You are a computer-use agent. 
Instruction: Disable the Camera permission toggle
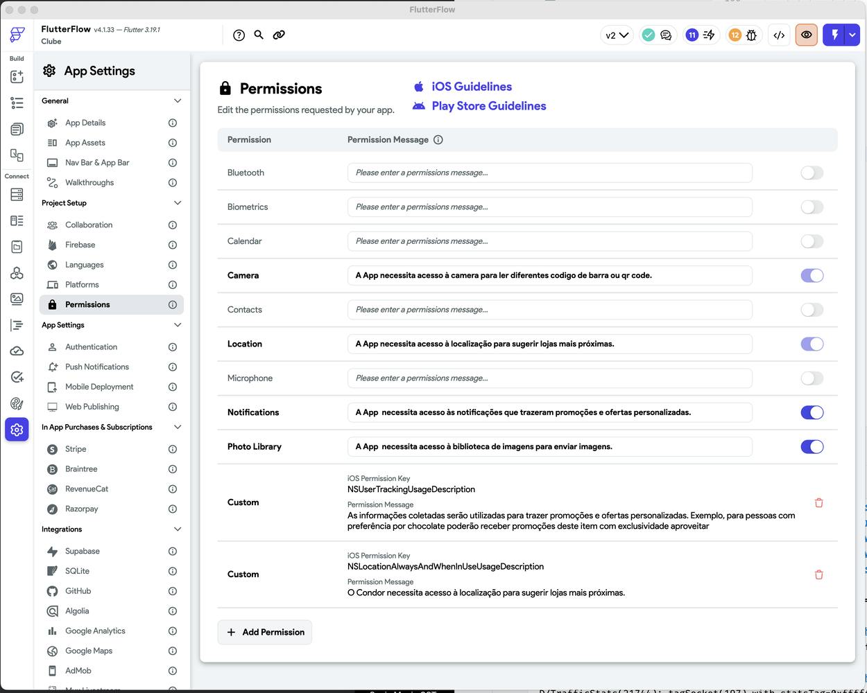click(812, 275)
